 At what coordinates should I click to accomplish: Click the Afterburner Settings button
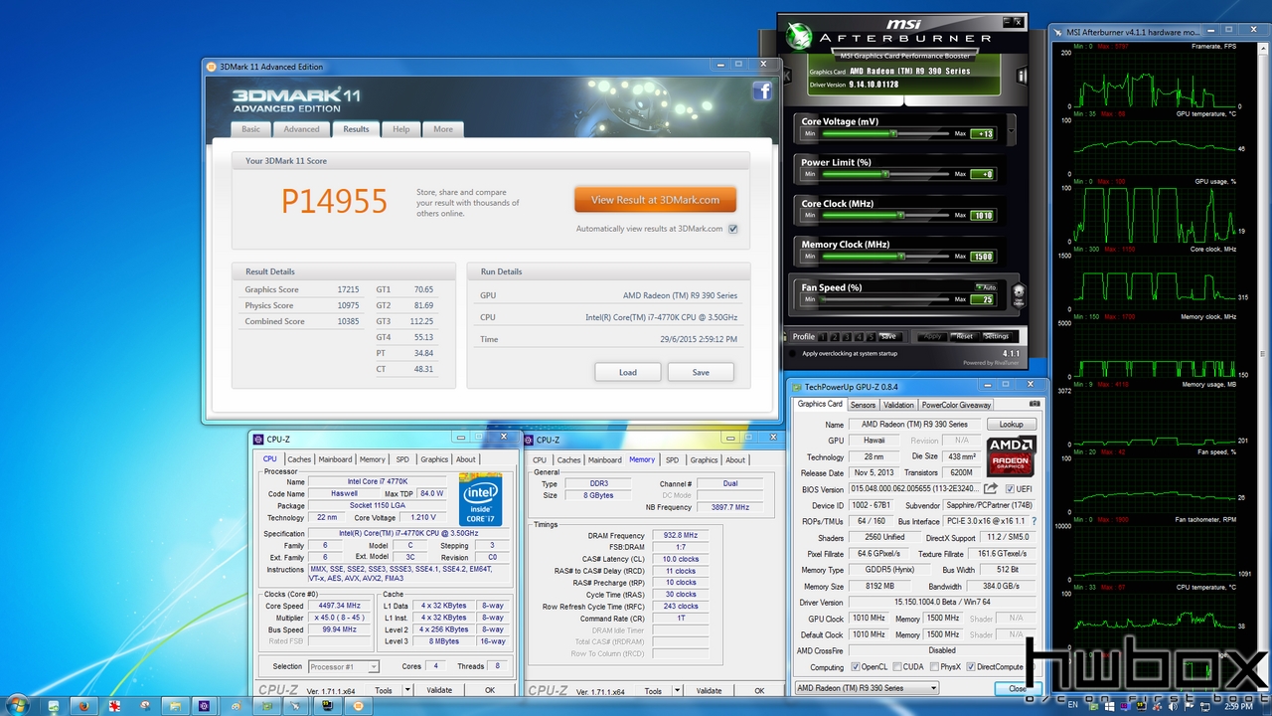click(x=996, y=336)
